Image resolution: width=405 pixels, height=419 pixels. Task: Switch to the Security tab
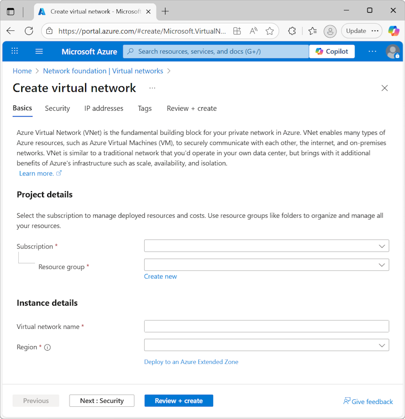(x=57, y=108)
